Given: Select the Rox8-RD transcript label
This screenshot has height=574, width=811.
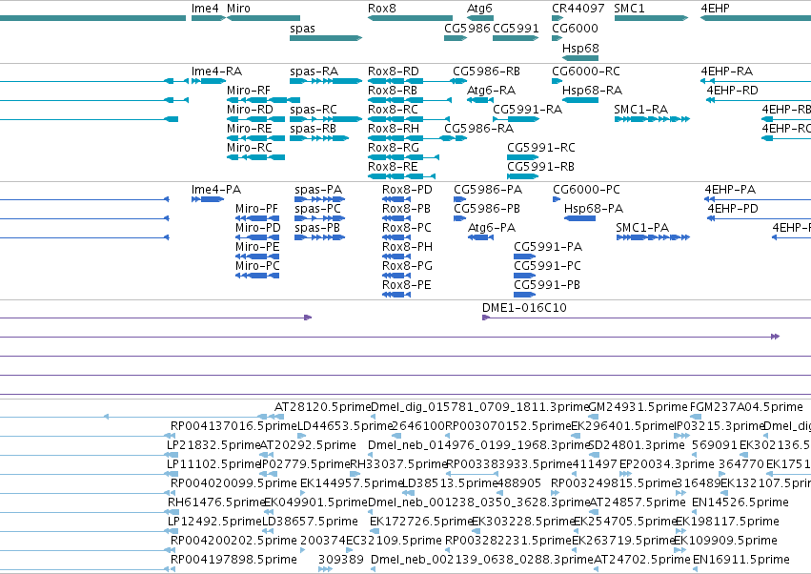Looking at the screenshot, I should (394, 71).
